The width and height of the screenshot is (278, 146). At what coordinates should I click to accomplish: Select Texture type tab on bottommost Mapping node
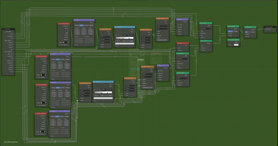coord(53,116)
